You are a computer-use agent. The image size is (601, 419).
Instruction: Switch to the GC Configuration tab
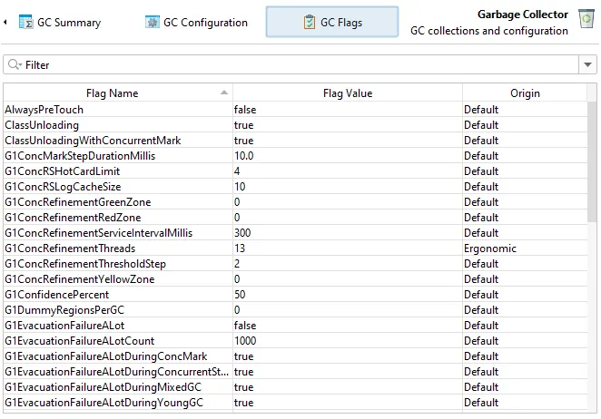(196, 22)
